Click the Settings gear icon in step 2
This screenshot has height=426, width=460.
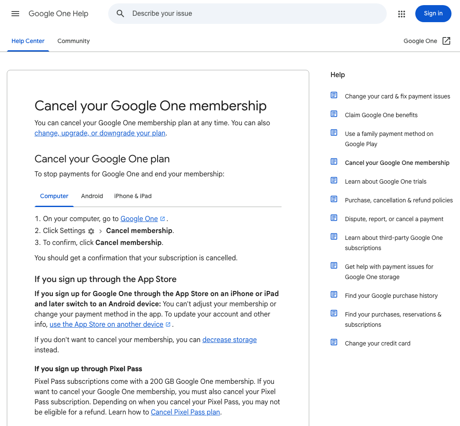[x=91, y=231]
